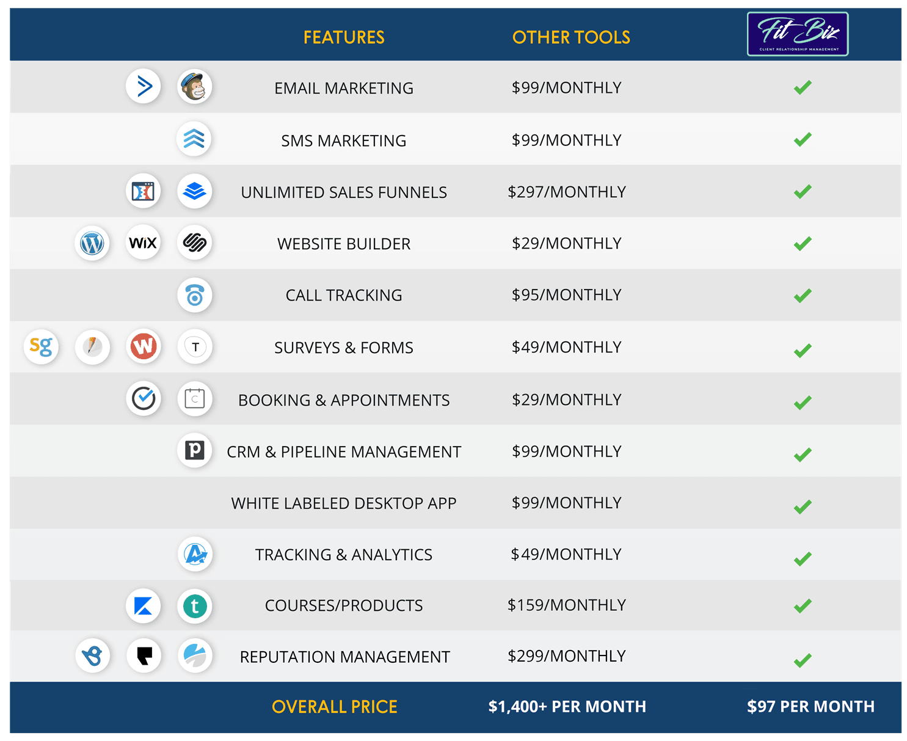
Task: Click the ActiveCampaign arrow icon
Action: point(144,87)
